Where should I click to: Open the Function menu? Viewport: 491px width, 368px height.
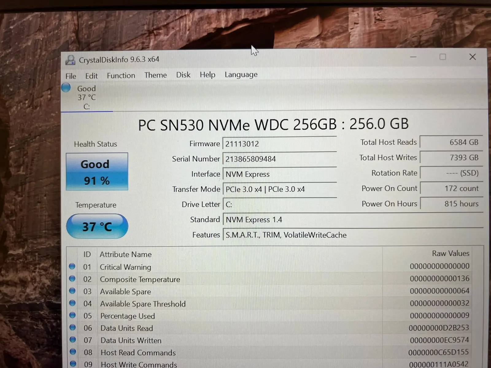point(121,75)
